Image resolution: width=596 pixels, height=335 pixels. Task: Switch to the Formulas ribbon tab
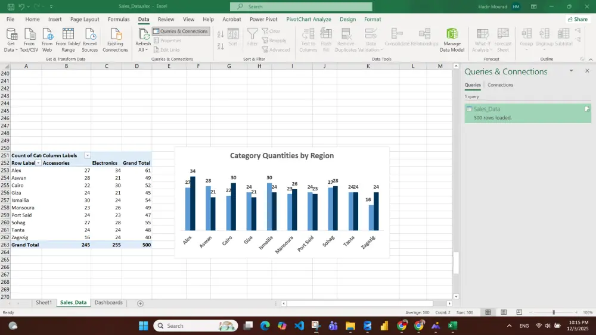tap(119, 20)
